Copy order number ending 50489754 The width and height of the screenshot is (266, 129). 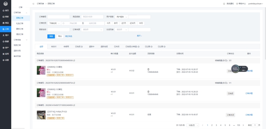coord(74,83)
